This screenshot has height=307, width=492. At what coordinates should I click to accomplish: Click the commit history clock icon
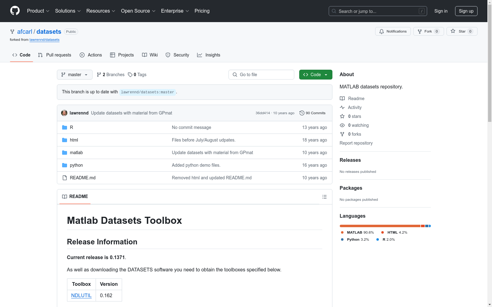[x=302, y=113]
